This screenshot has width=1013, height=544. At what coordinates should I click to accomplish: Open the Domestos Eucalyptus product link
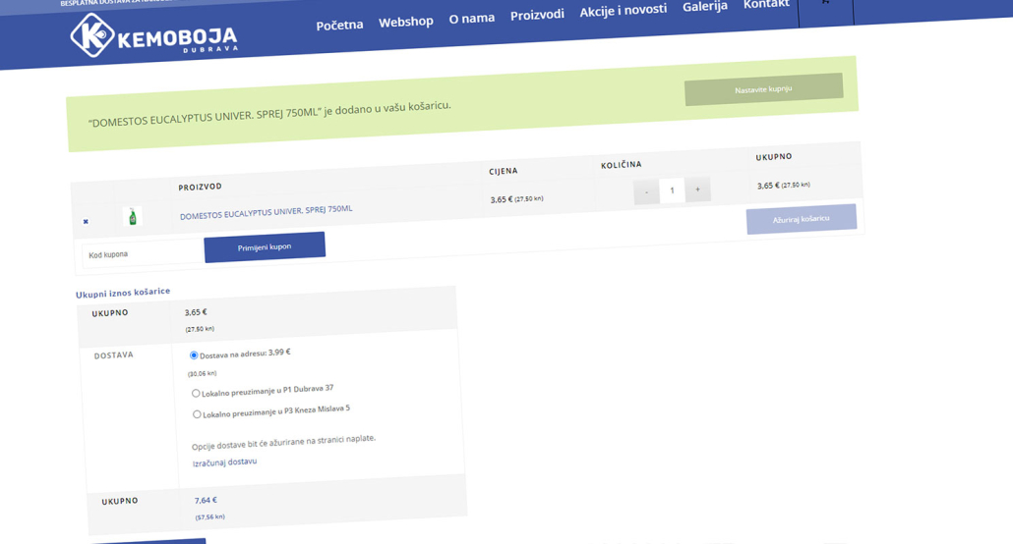[266, 212]
